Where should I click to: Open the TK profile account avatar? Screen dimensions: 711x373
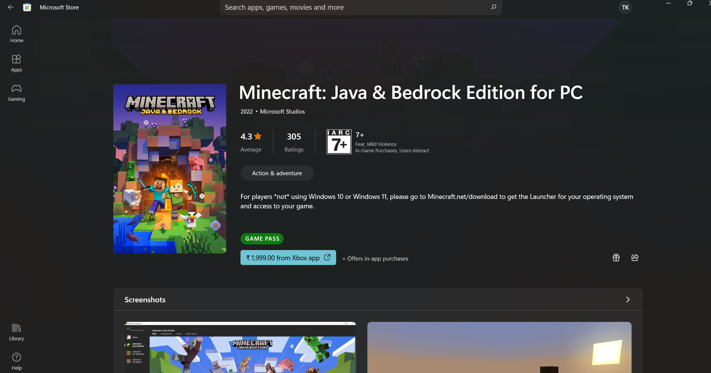[625, 7]
